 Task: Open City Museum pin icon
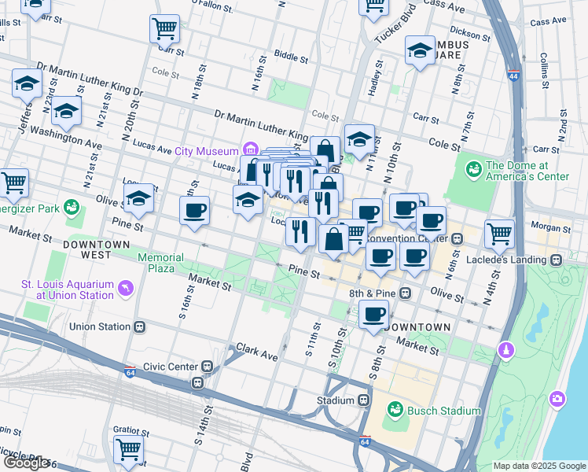[251, 149]
